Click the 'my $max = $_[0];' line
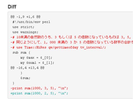 pyautogui.click(x=36, y=58)
